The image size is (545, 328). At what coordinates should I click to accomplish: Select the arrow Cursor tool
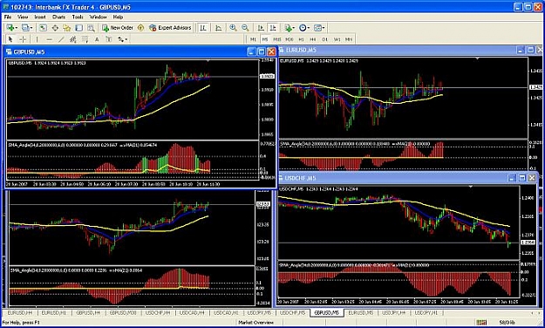click(x=10, y=39)
